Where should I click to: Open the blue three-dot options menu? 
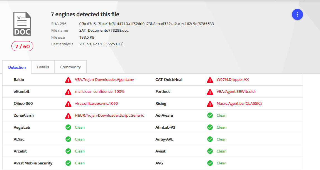click(x=297, y=14)
